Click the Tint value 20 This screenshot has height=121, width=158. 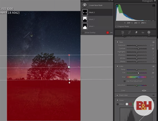tap(153, 73)
